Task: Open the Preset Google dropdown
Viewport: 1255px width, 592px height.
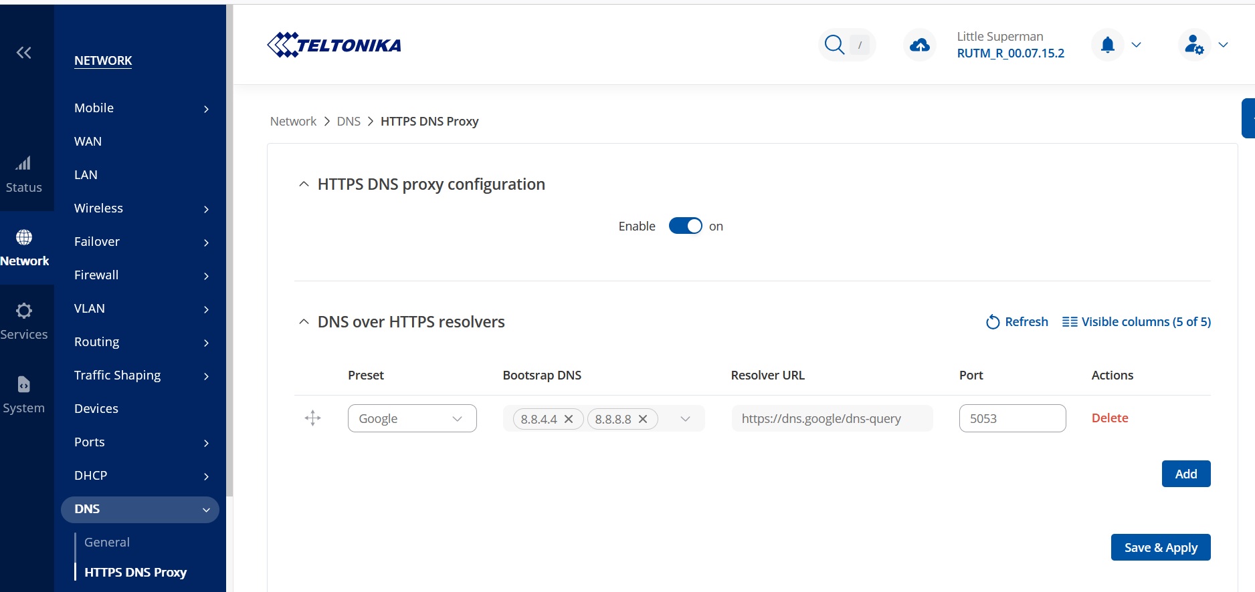Action: pos(411,418)
